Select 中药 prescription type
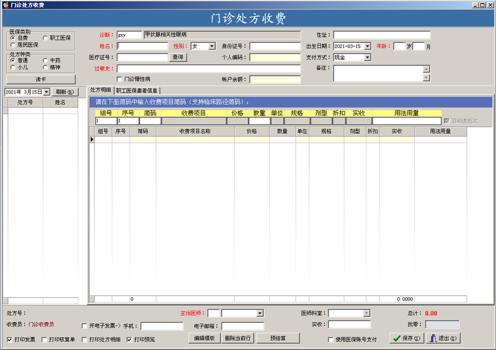The image size is (496, 350). pyautogui.click(x=45, y=60)
